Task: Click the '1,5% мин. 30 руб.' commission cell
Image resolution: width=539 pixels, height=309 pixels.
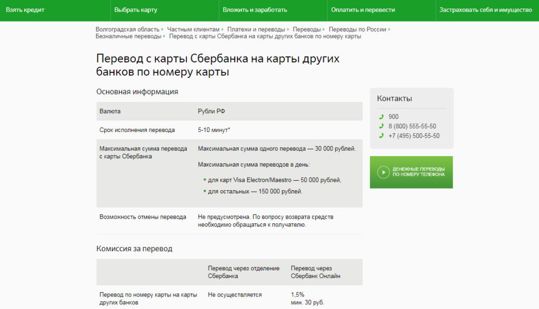Action: (307, 298)
